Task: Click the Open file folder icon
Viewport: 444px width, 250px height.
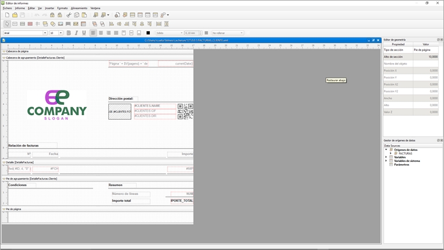Action: point(14,15)
